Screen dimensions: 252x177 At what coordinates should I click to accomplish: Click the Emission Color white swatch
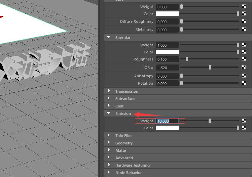167,128
